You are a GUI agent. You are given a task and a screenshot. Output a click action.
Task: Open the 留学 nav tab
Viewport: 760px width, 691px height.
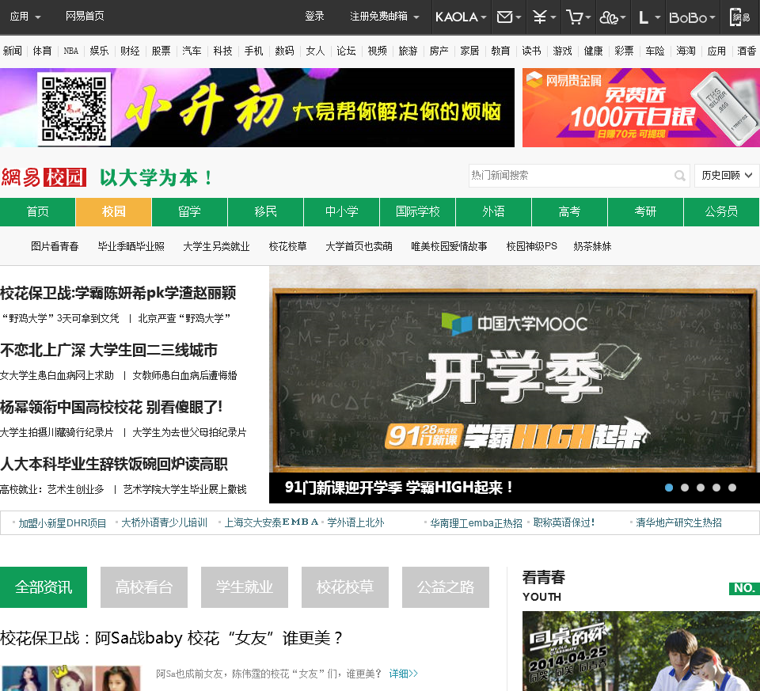[189, 212]
